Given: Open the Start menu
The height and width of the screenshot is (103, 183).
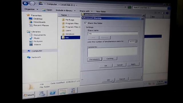Looking at the screenshot, I should tap(29, 95).
